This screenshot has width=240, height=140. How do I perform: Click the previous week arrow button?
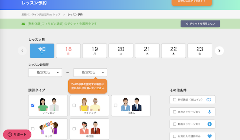[x=22, y=51]
